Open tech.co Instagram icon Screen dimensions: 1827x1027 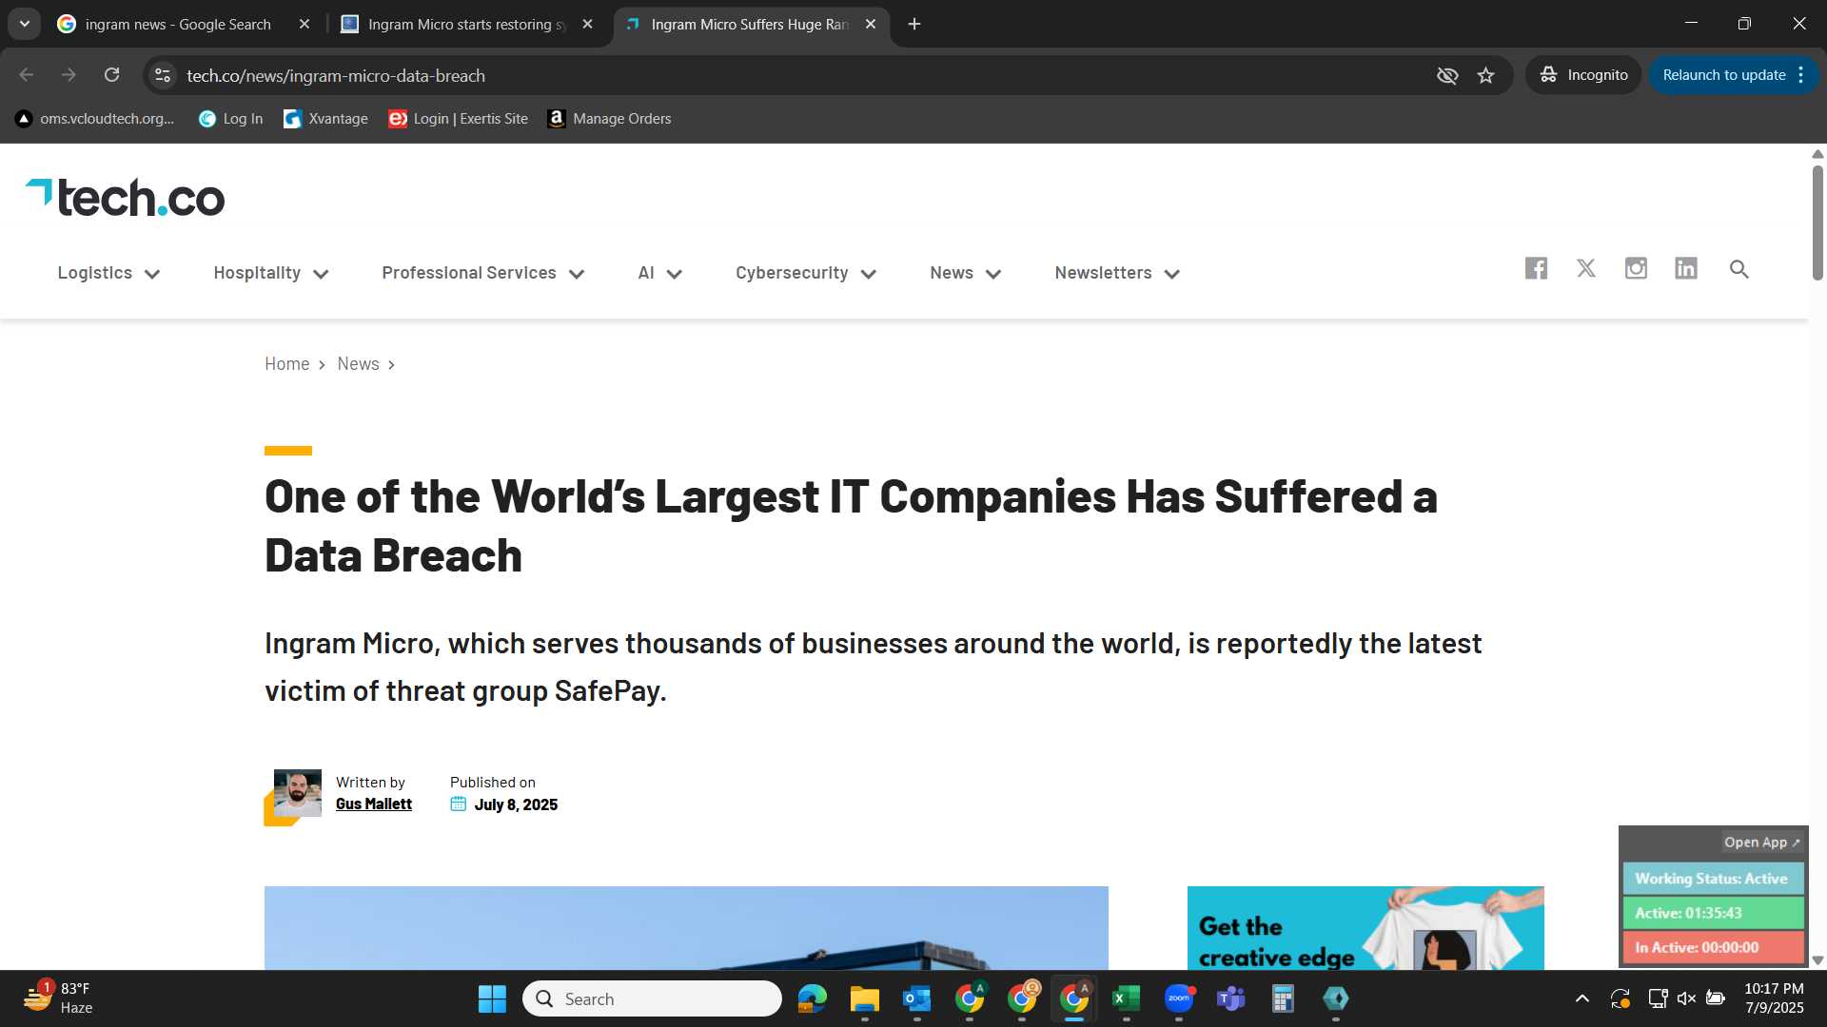click(1636, 269)
